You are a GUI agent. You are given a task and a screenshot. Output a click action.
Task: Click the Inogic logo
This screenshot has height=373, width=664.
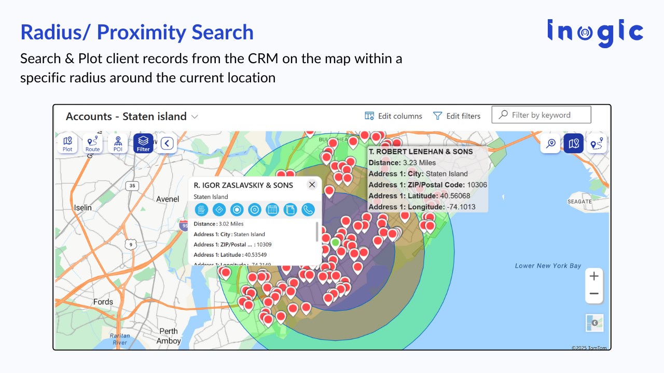click(595, 33)
